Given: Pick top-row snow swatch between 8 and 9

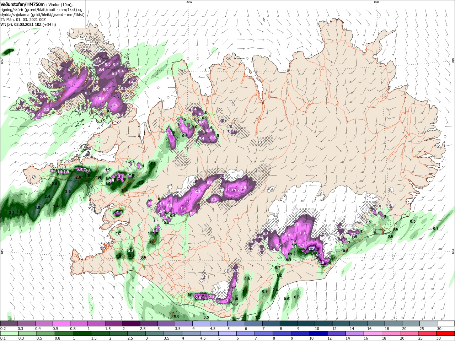Looking at the screenshot, I should pyautogui.click(x=289, y=324).
